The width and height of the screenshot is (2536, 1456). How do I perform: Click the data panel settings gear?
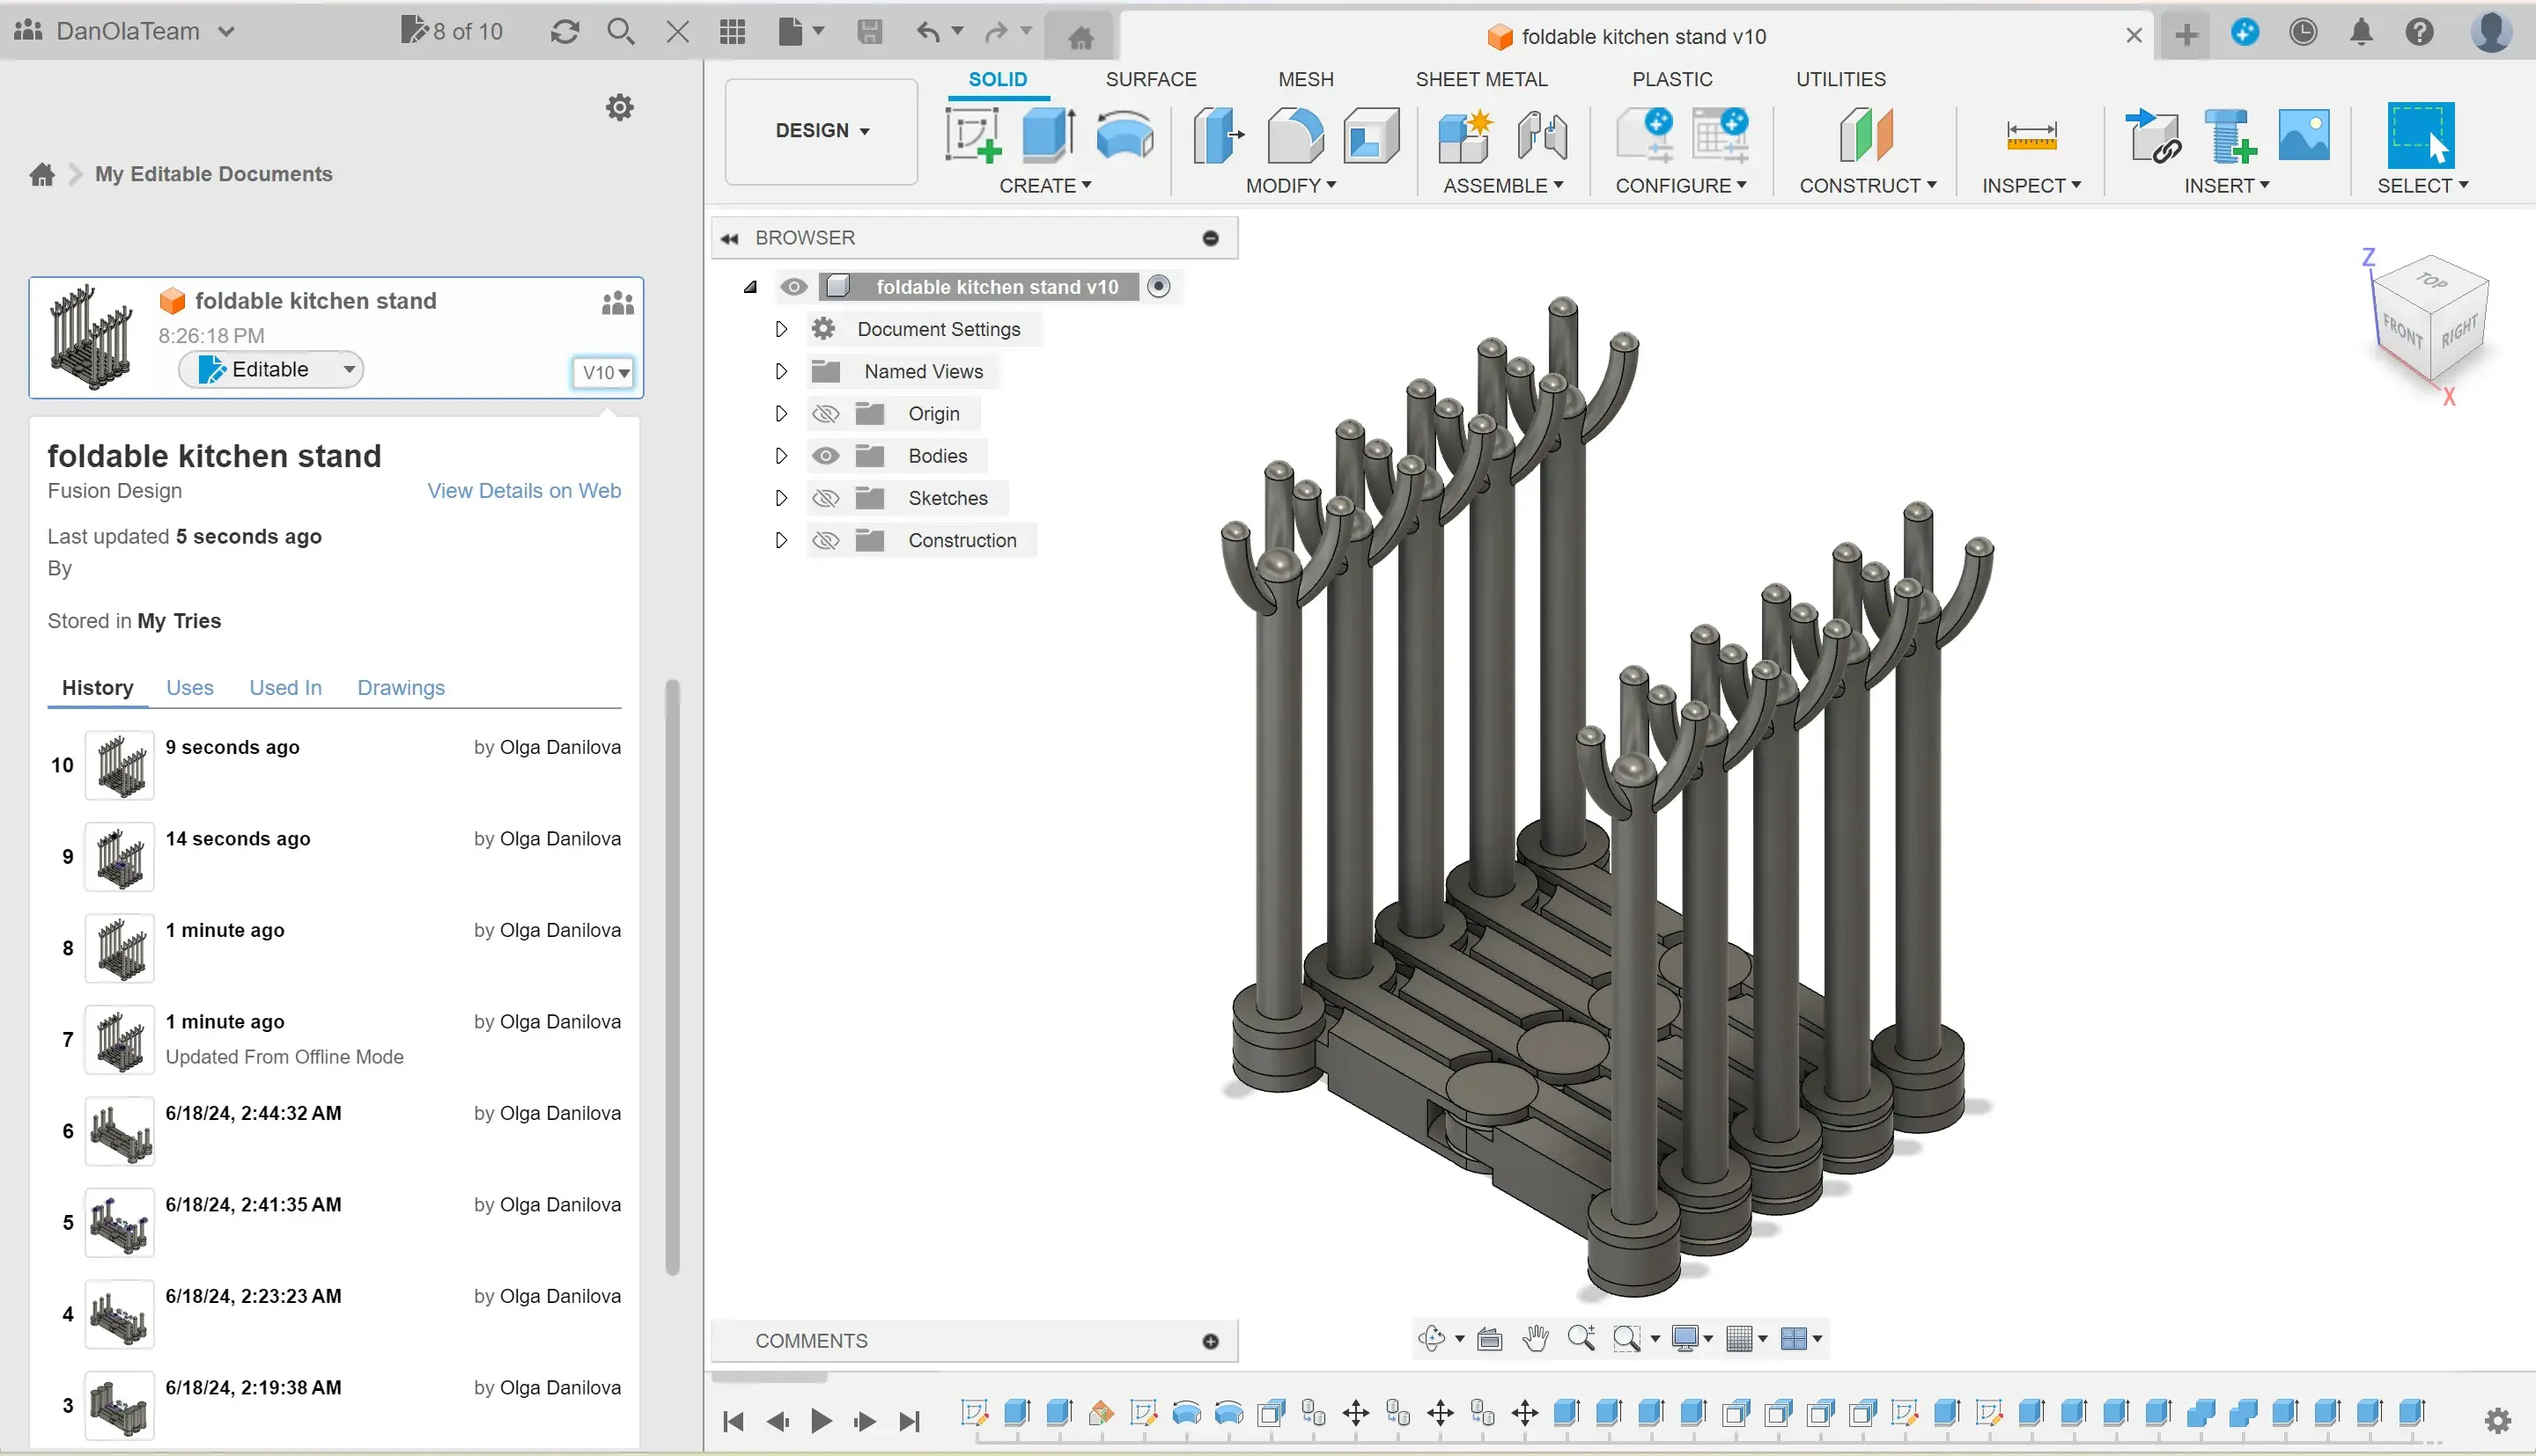coord(620,107)
